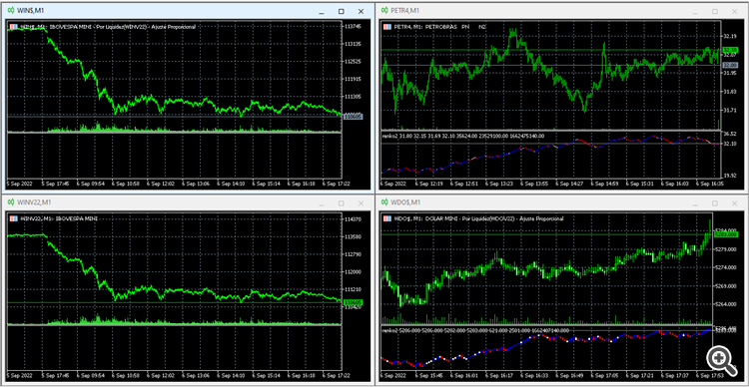Click the magnifier zoom-in icon

click(721, 360)
